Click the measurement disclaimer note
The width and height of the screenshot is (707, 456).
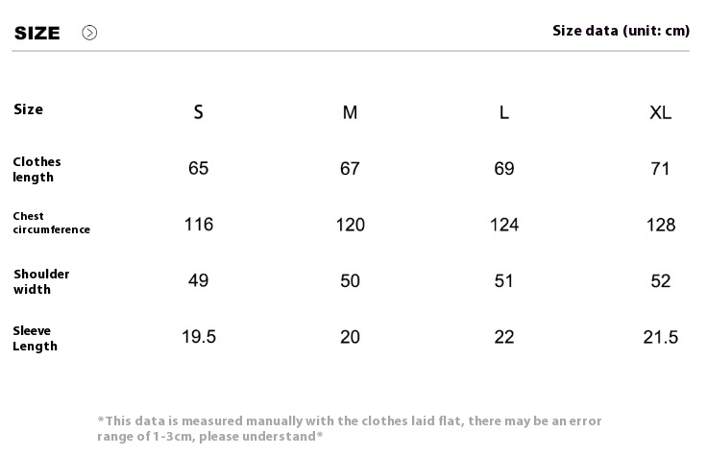pyautogui.click(x=350, y=428)
